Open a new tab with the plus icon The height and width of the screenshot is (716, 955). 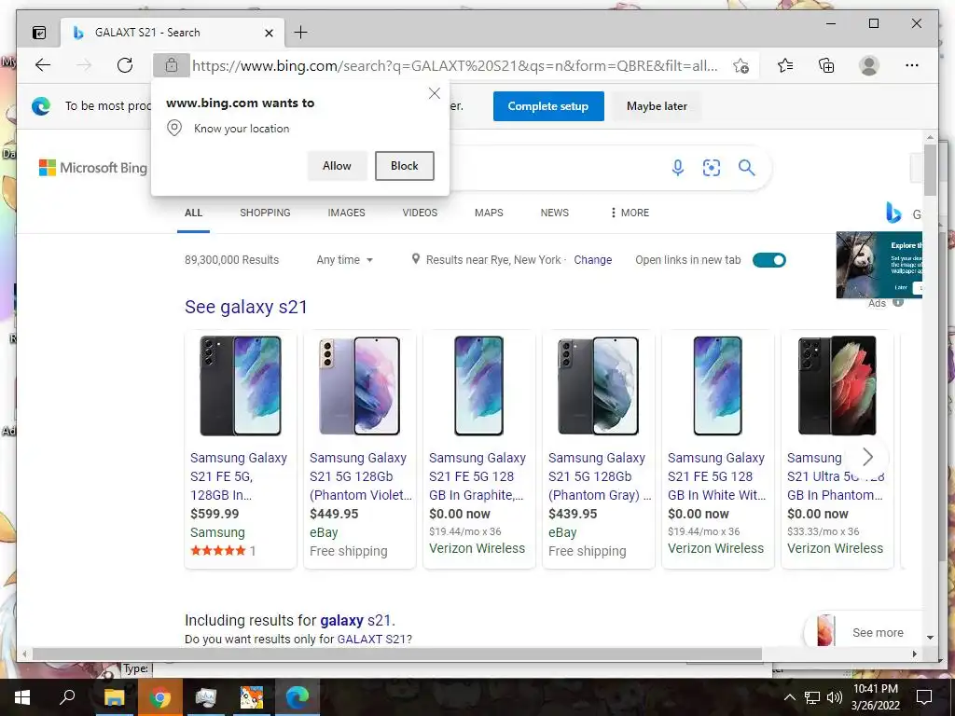point(301,33)
